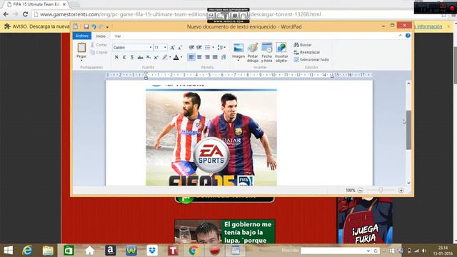This screenshot has width=457, height=257.
Task: Open WordPad help question mark icon
Action: [x=408, y=36]
